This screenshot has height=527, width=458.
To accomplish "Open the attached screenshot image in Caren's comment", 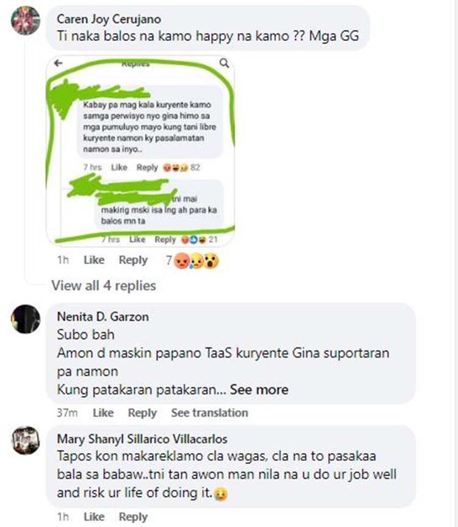I will 140,151.
